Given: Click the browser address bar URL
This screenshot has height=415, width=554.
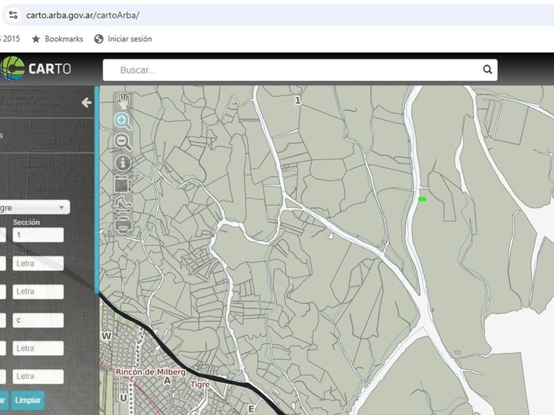Looking at the screenshot, I should (x=82, y=14).
